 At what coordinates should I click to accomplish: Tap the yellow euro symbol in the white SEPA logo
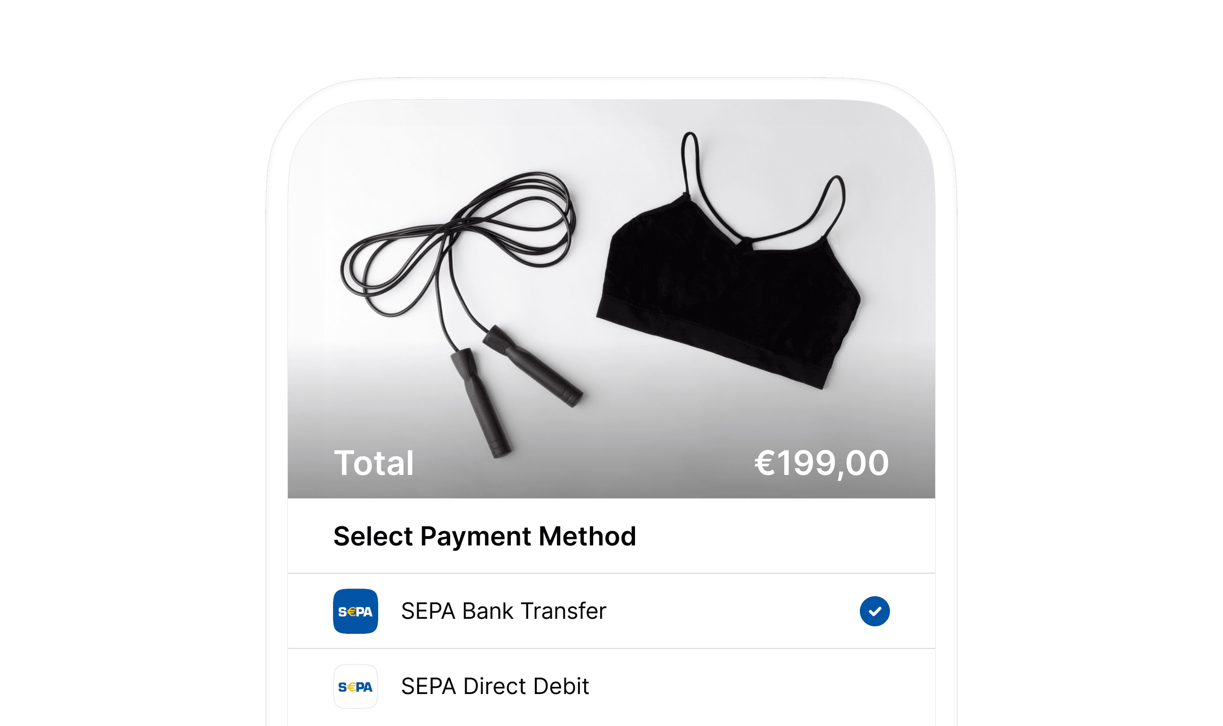tap(351, 687)
